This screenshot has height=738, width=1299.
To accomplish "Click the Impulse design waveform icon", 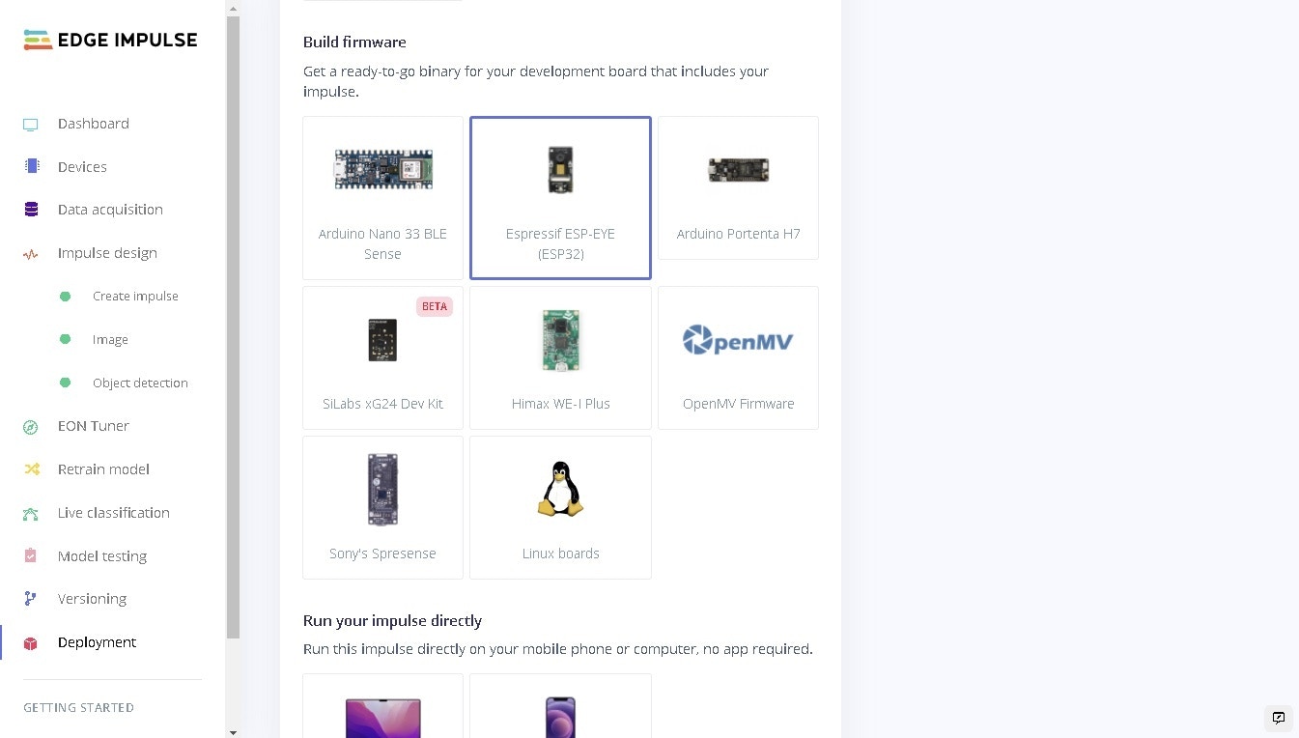I will pyautogui.click(x=31, y=254).
